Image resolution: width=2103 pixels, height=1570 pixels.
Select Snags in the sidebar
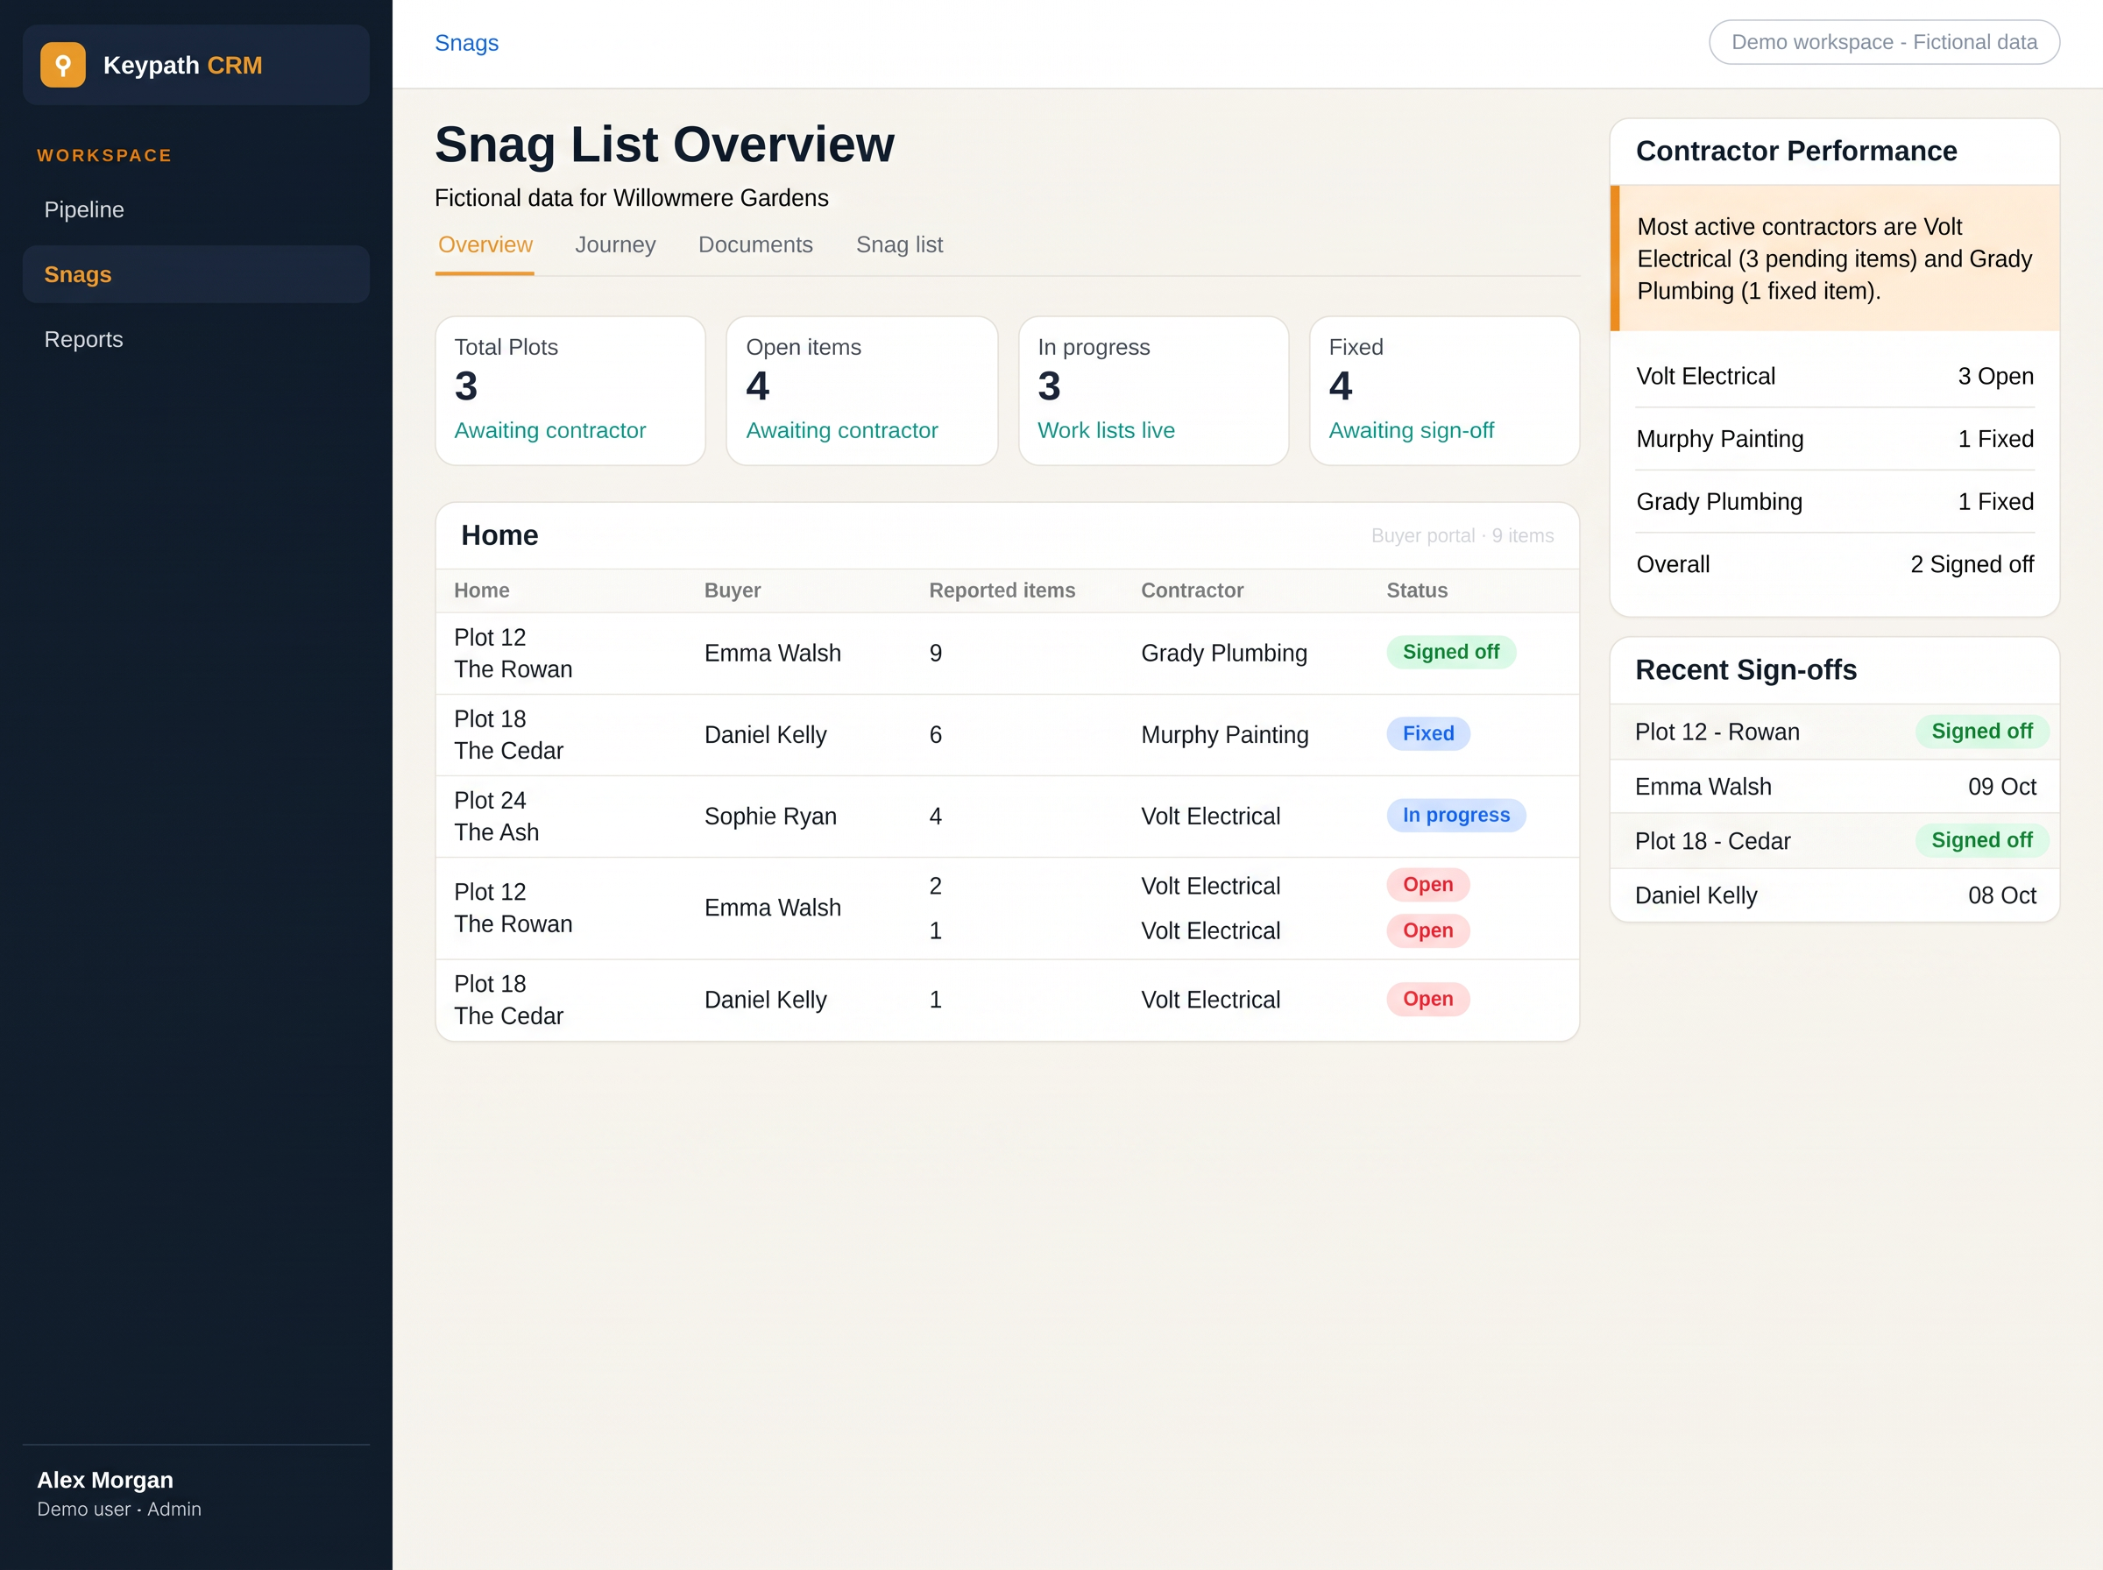pos(195,274)
